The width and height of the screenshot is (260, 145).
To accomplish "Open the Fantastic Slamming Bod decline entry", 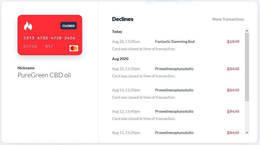I will pyautogui.click(x=176, y=45).
